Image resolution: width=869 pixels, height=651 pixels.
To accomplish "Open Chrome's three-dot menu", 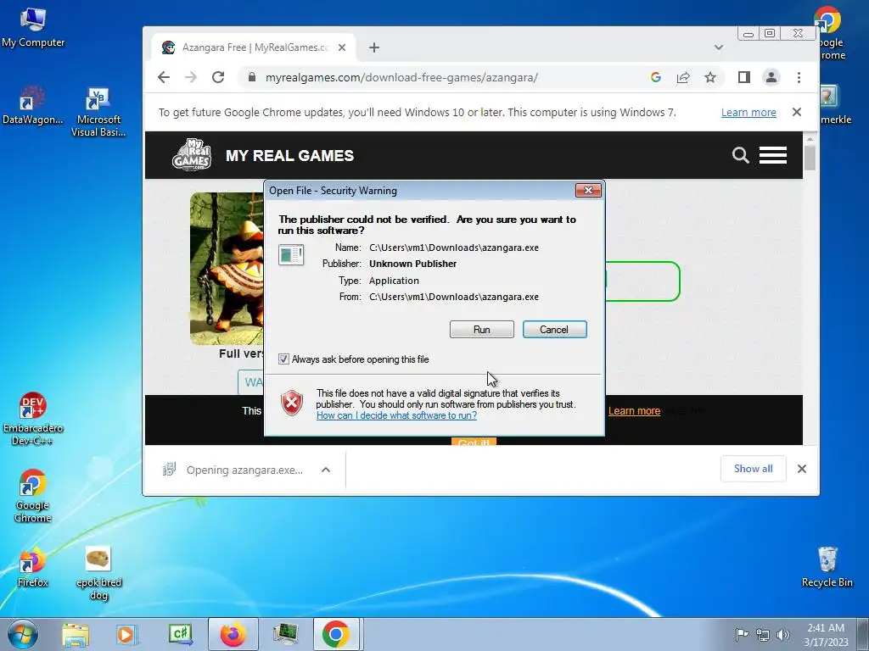I will click(x=799, y=77).
